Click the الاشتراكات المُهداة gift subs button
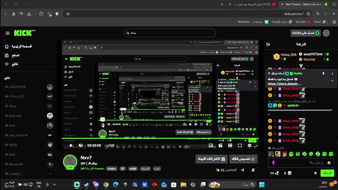Viewport: 338px width, 190px height. (x=212, y=159)
